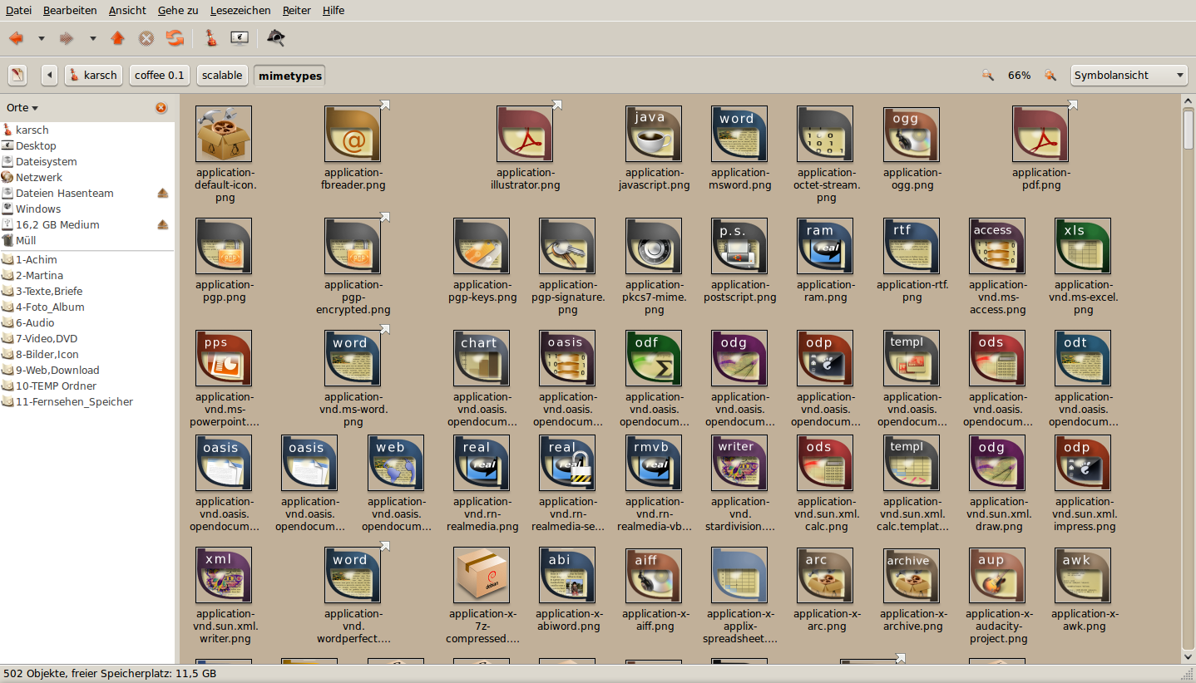Screen dimensions: 1196x683
Task: Open the Bearbeiten menu
Action: (x=70, y=10)
